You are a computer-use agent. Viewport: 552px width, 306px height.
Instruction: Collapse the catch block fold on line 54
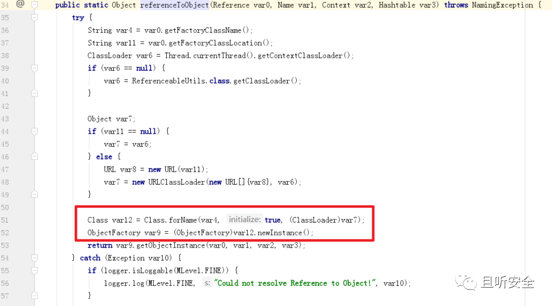pos(35,258)
